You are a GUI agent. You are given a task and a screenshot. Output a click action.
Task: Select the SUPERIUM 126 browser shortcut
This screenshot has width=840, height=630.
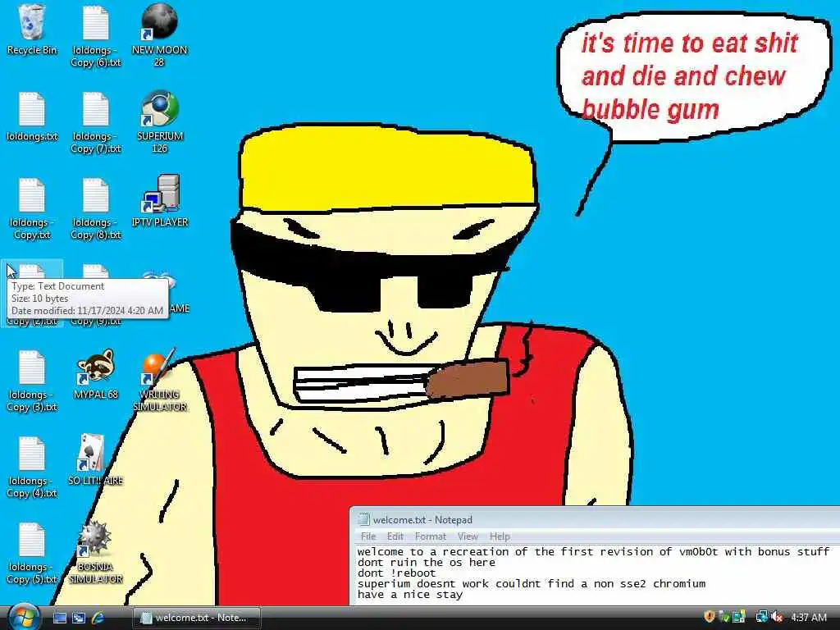point(160,121)
